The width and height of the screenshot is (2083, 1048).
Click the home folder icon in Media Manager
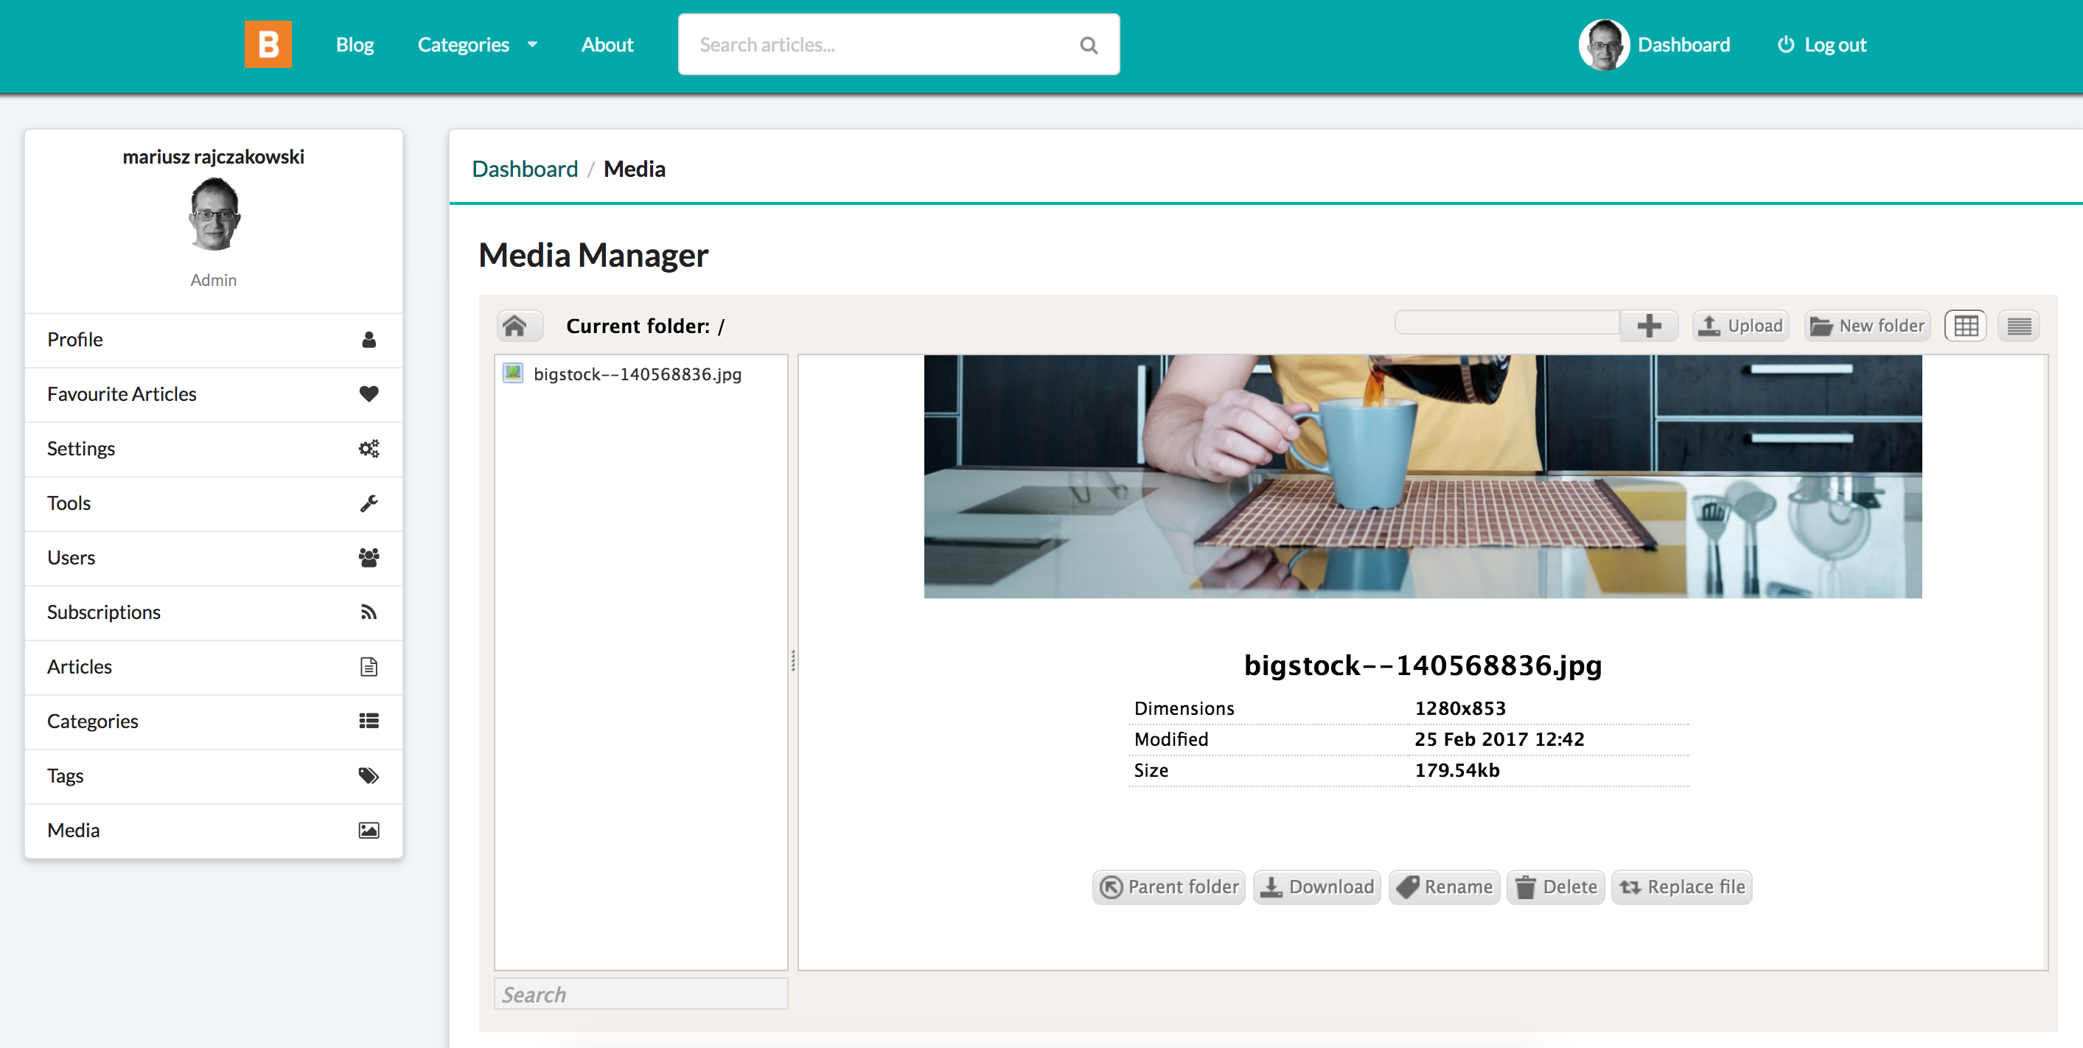pyautogui.click(x=520, y=325)
